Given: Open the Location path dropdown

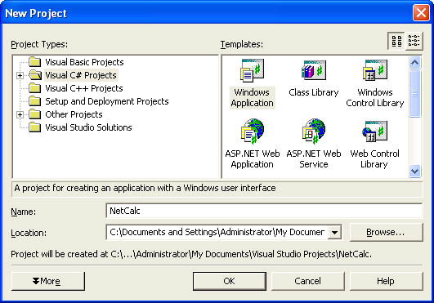Looking at the screenshot, I should [334, 232].
